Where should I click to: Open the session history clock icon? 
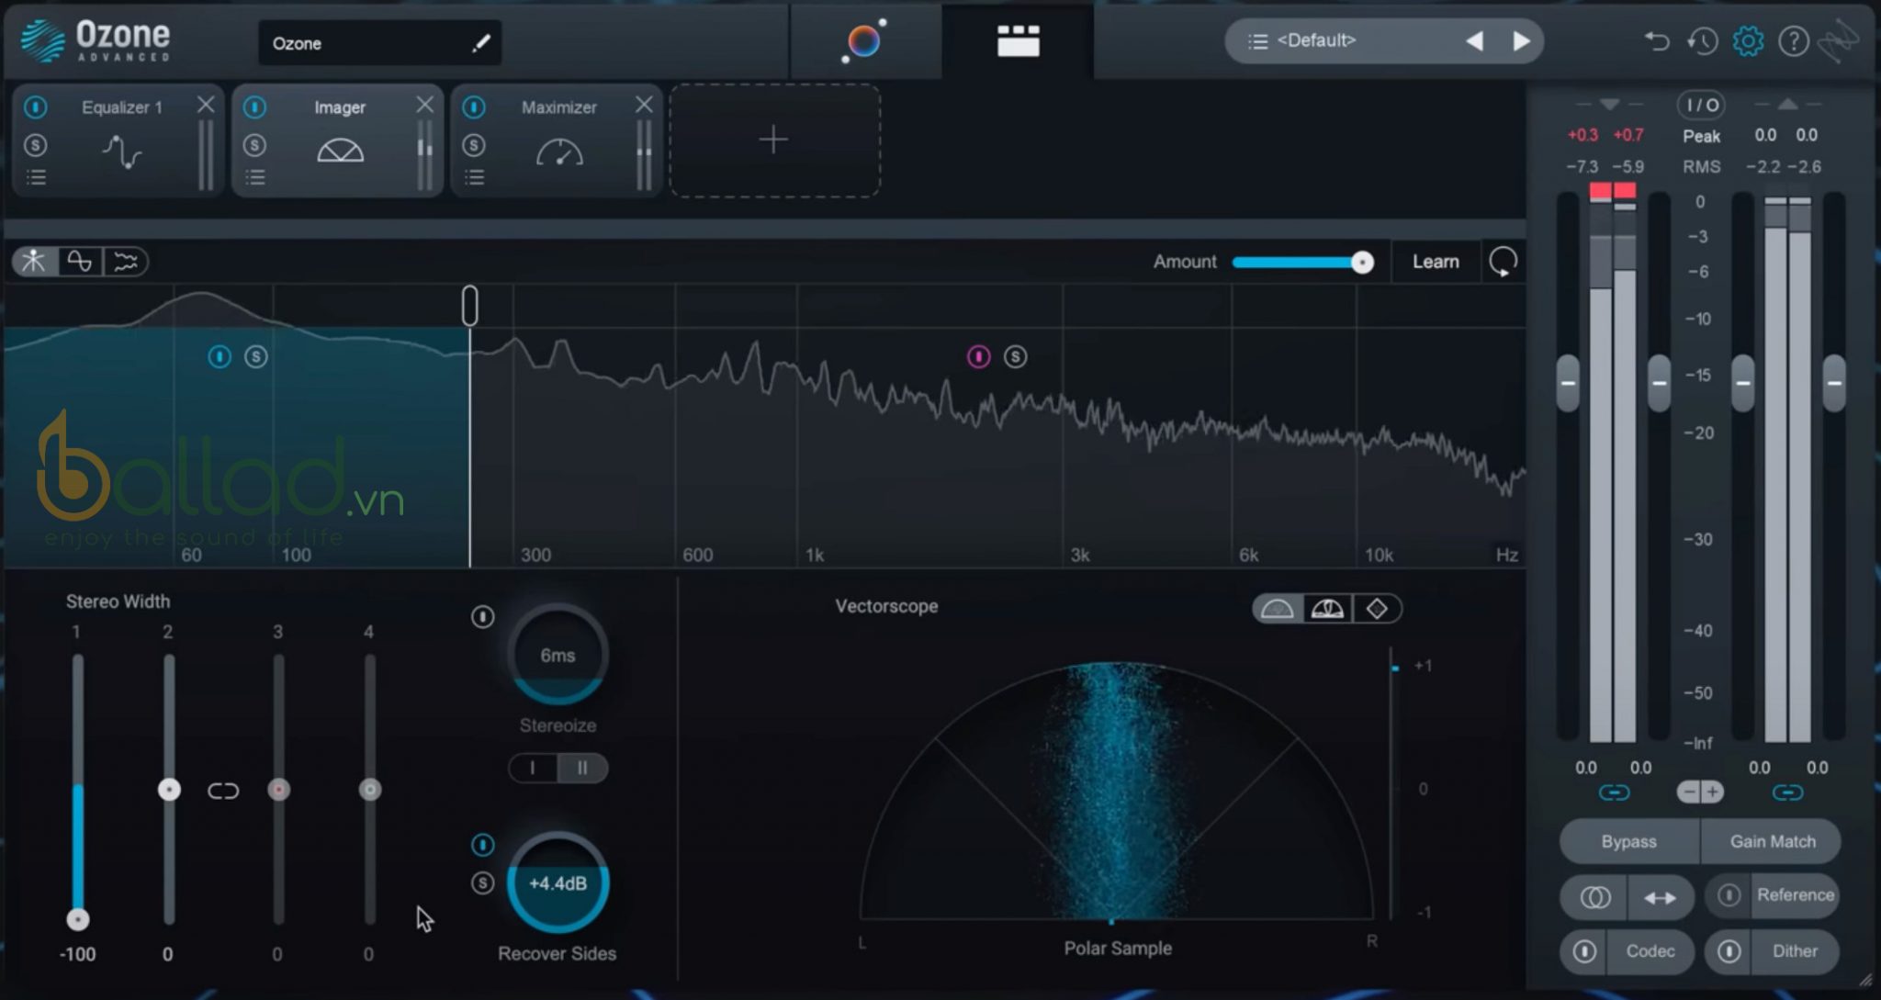click(1702, 40)
